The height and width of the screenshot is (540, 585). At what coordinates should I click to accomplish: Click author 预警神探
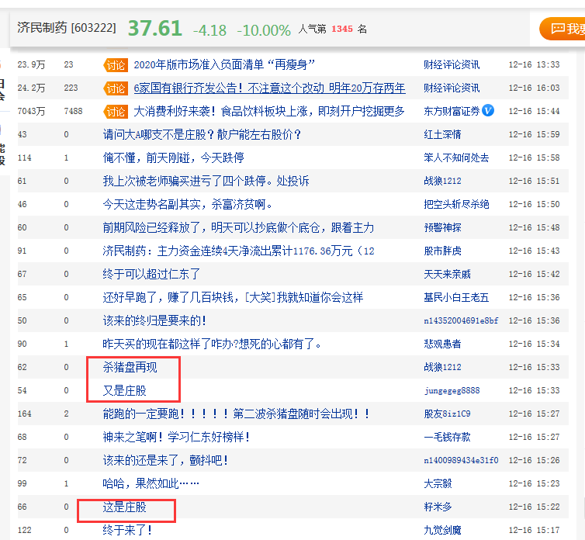(x=442, y=227)
